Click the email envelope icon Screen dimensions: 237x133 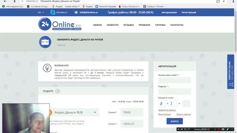pyautogui.click(x=76, y=12)
